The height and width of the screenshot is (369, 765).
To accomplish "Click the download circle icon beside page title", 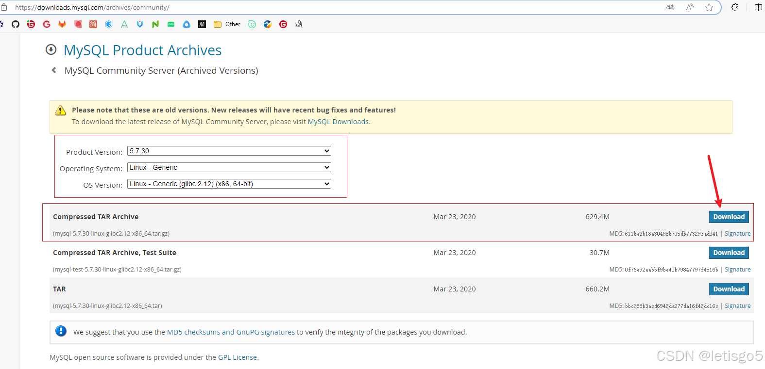I will pos(51,49).
